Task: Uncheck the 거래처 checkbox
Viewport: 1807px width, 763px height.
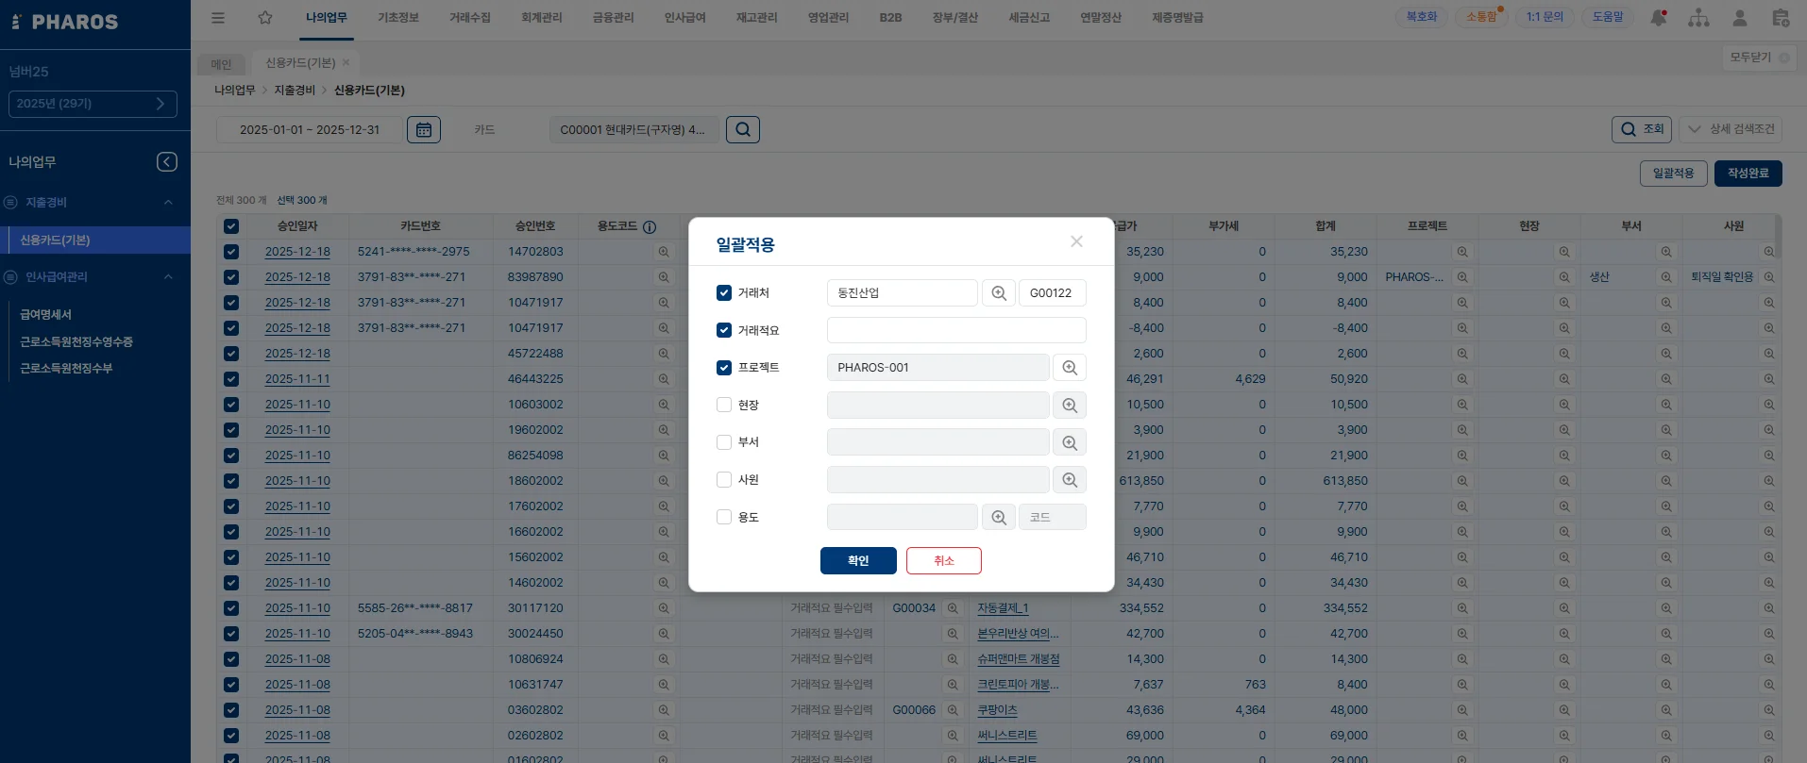Action: (x=724, y=293)
